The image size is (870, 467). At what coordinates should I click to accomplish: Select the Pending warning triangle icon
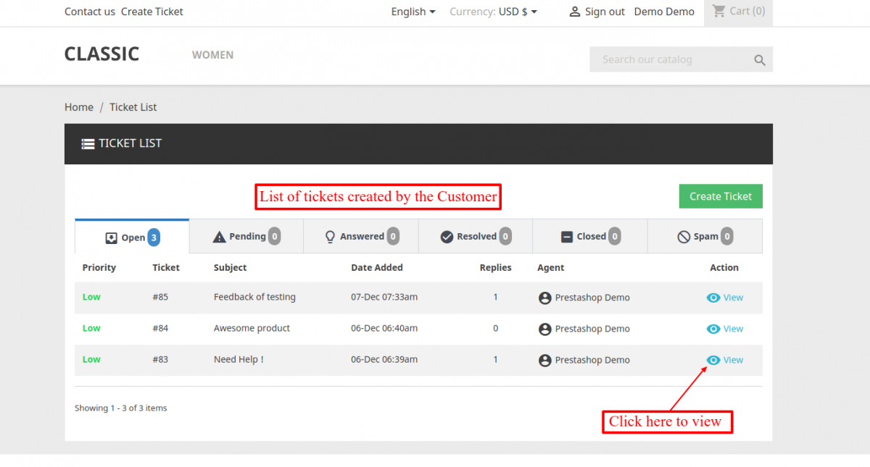coord(217,235)
